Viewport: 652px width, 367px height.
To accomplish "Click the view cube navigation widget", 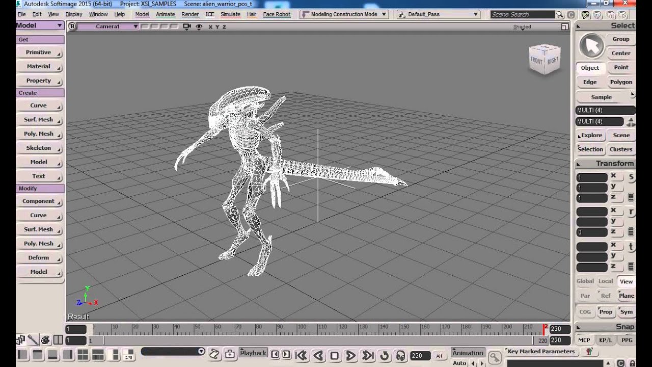I will (x=545, y=60).
